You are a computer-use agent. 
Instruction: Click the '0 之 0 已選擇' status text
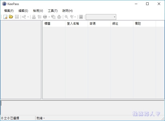pyautogui.click(x=10, y=118)
